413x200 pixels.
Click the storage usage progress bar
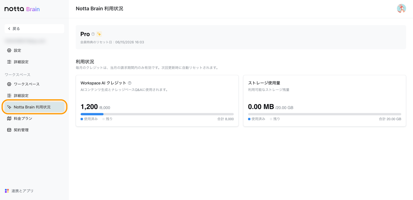pos(325,114)
